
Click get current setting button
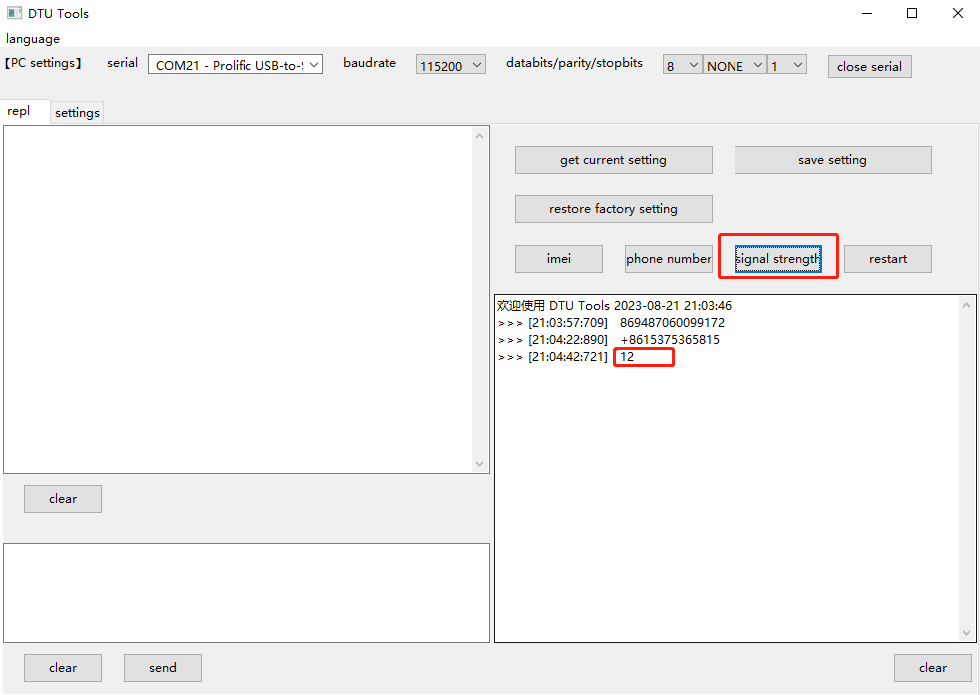point(613,160)
